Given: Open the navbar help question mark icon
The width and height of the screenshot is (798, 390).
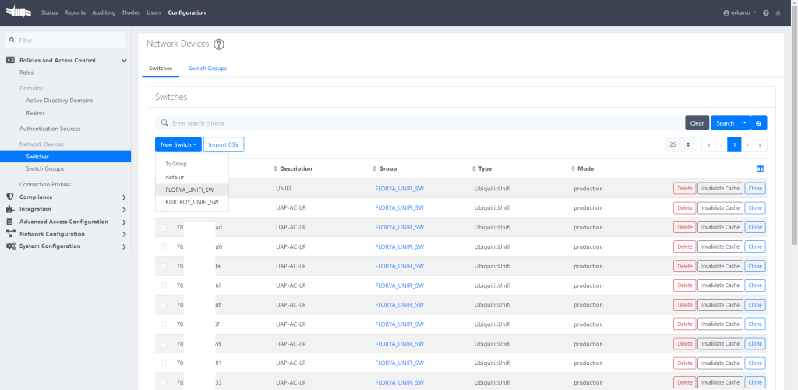Looking at the screenshot, I should tap(766, 13).
